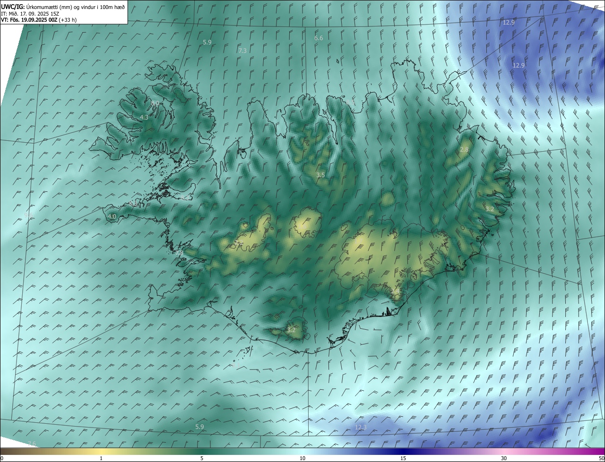605x462 pixels.
Task: Click the '10' tick on the color scale
Action: click(302, 458)
